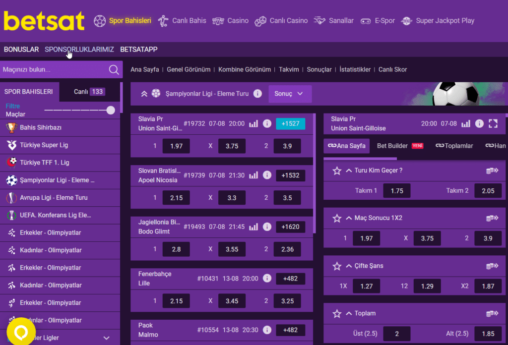This screenshot has width=508, height=345.
Task: Open statistics chart icon for Slavia Pr match
Action: [x=254, y=123]
